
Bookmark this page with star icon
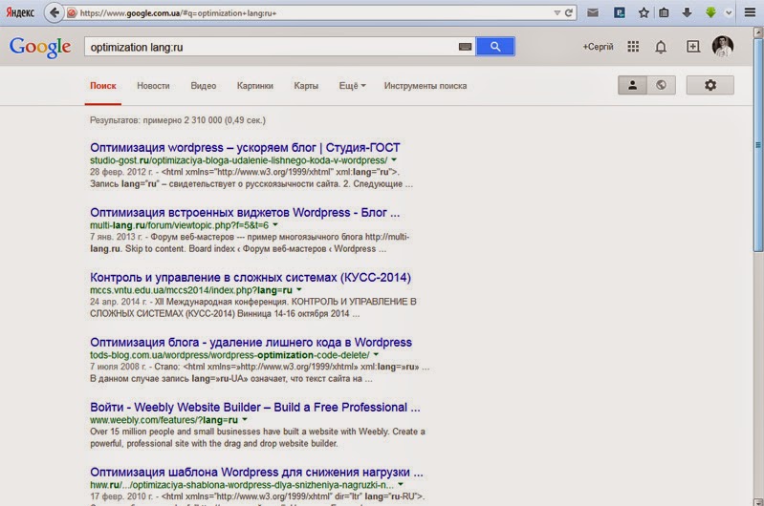click(x=644, y=13)
